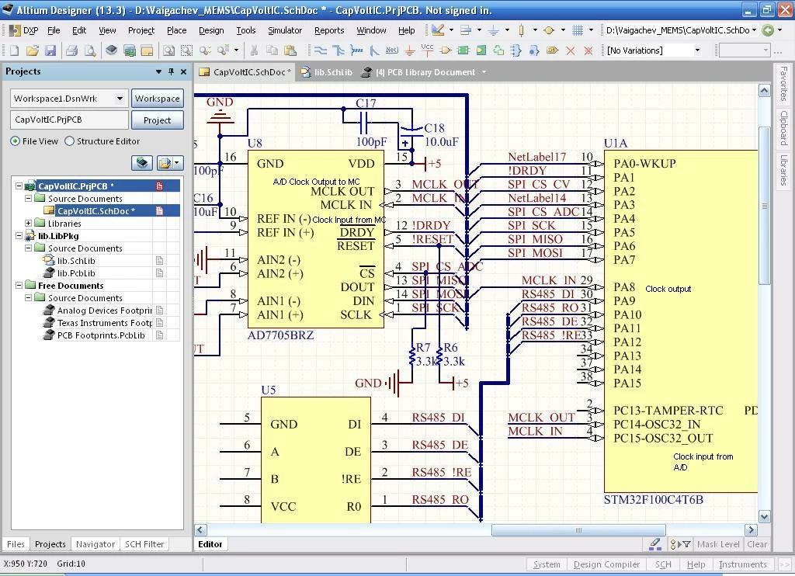Image resolution: width=795 pixels, height=576 pixels.
Task: Switch to the SCH Filter panel tab
Action: [144, 544]
